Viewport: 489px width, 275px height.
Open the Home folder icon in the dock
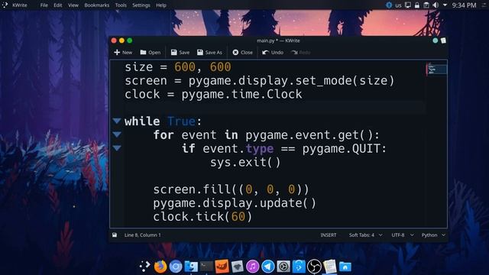point(345,267)
